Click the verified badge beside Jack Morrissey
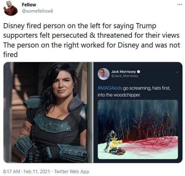This screenshot has width=185, height=176. [x=139, y=72]
